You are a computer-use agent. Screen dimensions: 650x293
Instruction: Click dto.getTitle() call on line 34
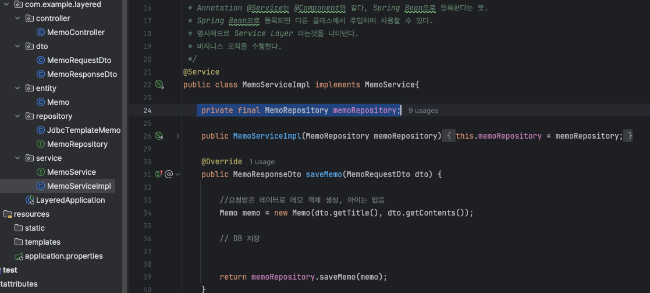point(347,213)
